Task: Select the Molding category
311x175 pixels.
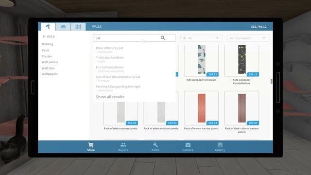Action: (48, 44)
